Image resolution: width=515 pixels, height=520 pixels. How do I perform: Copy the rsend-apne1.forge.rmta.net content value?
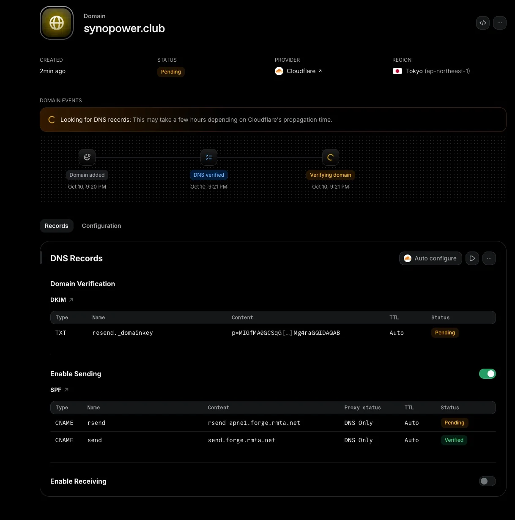[x=254, y=423]
